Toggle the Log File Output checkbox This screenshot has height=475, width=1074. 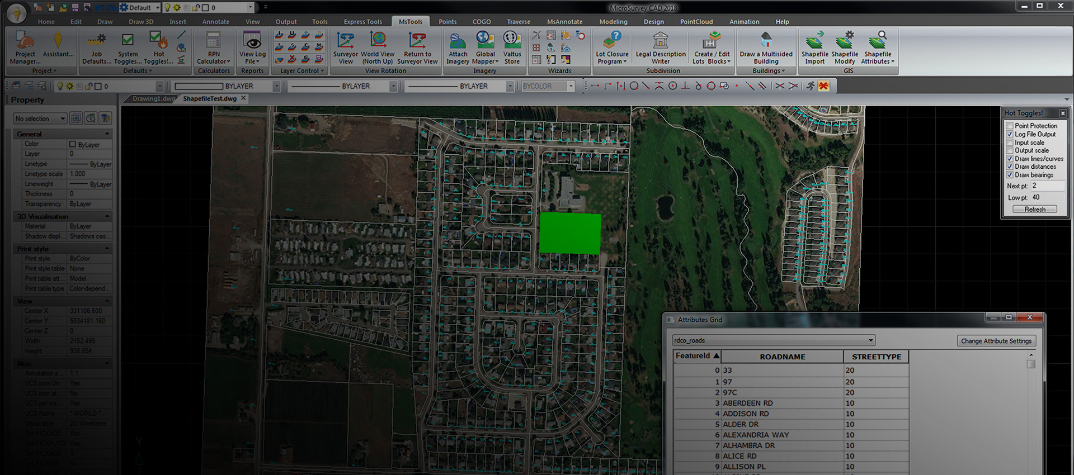[x=1010, y=135]
